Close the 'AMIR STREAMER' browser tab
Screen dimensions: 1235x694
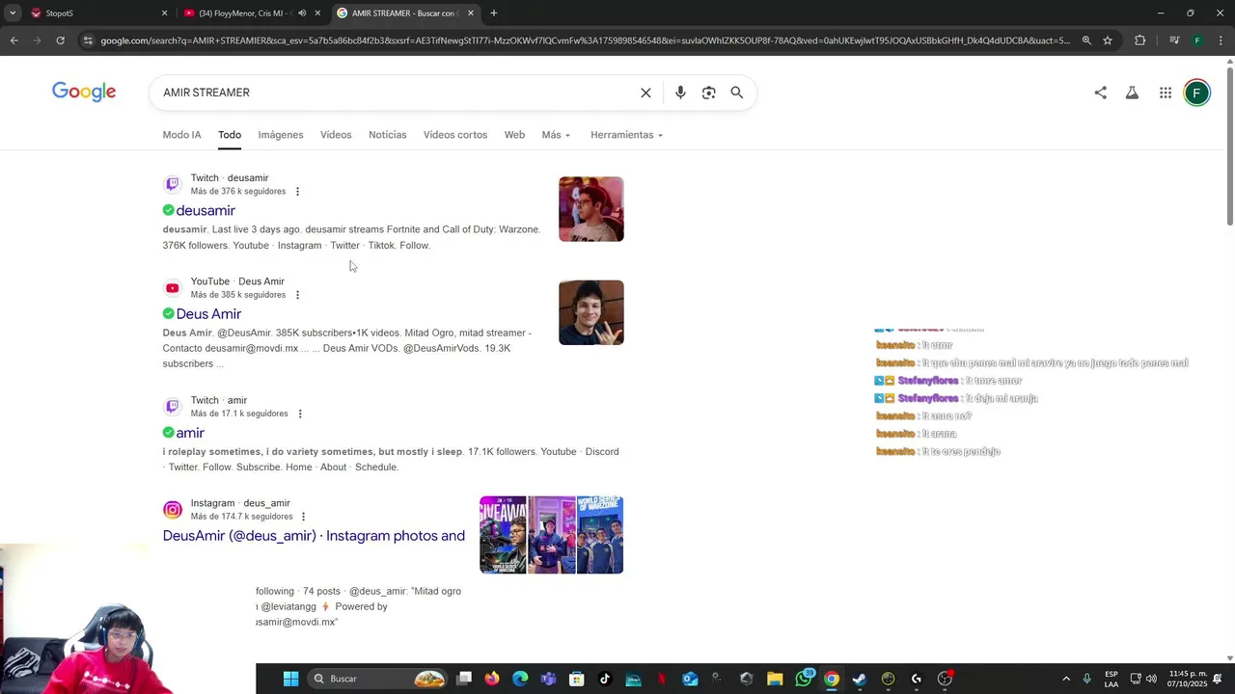click(x=471, y=13)
